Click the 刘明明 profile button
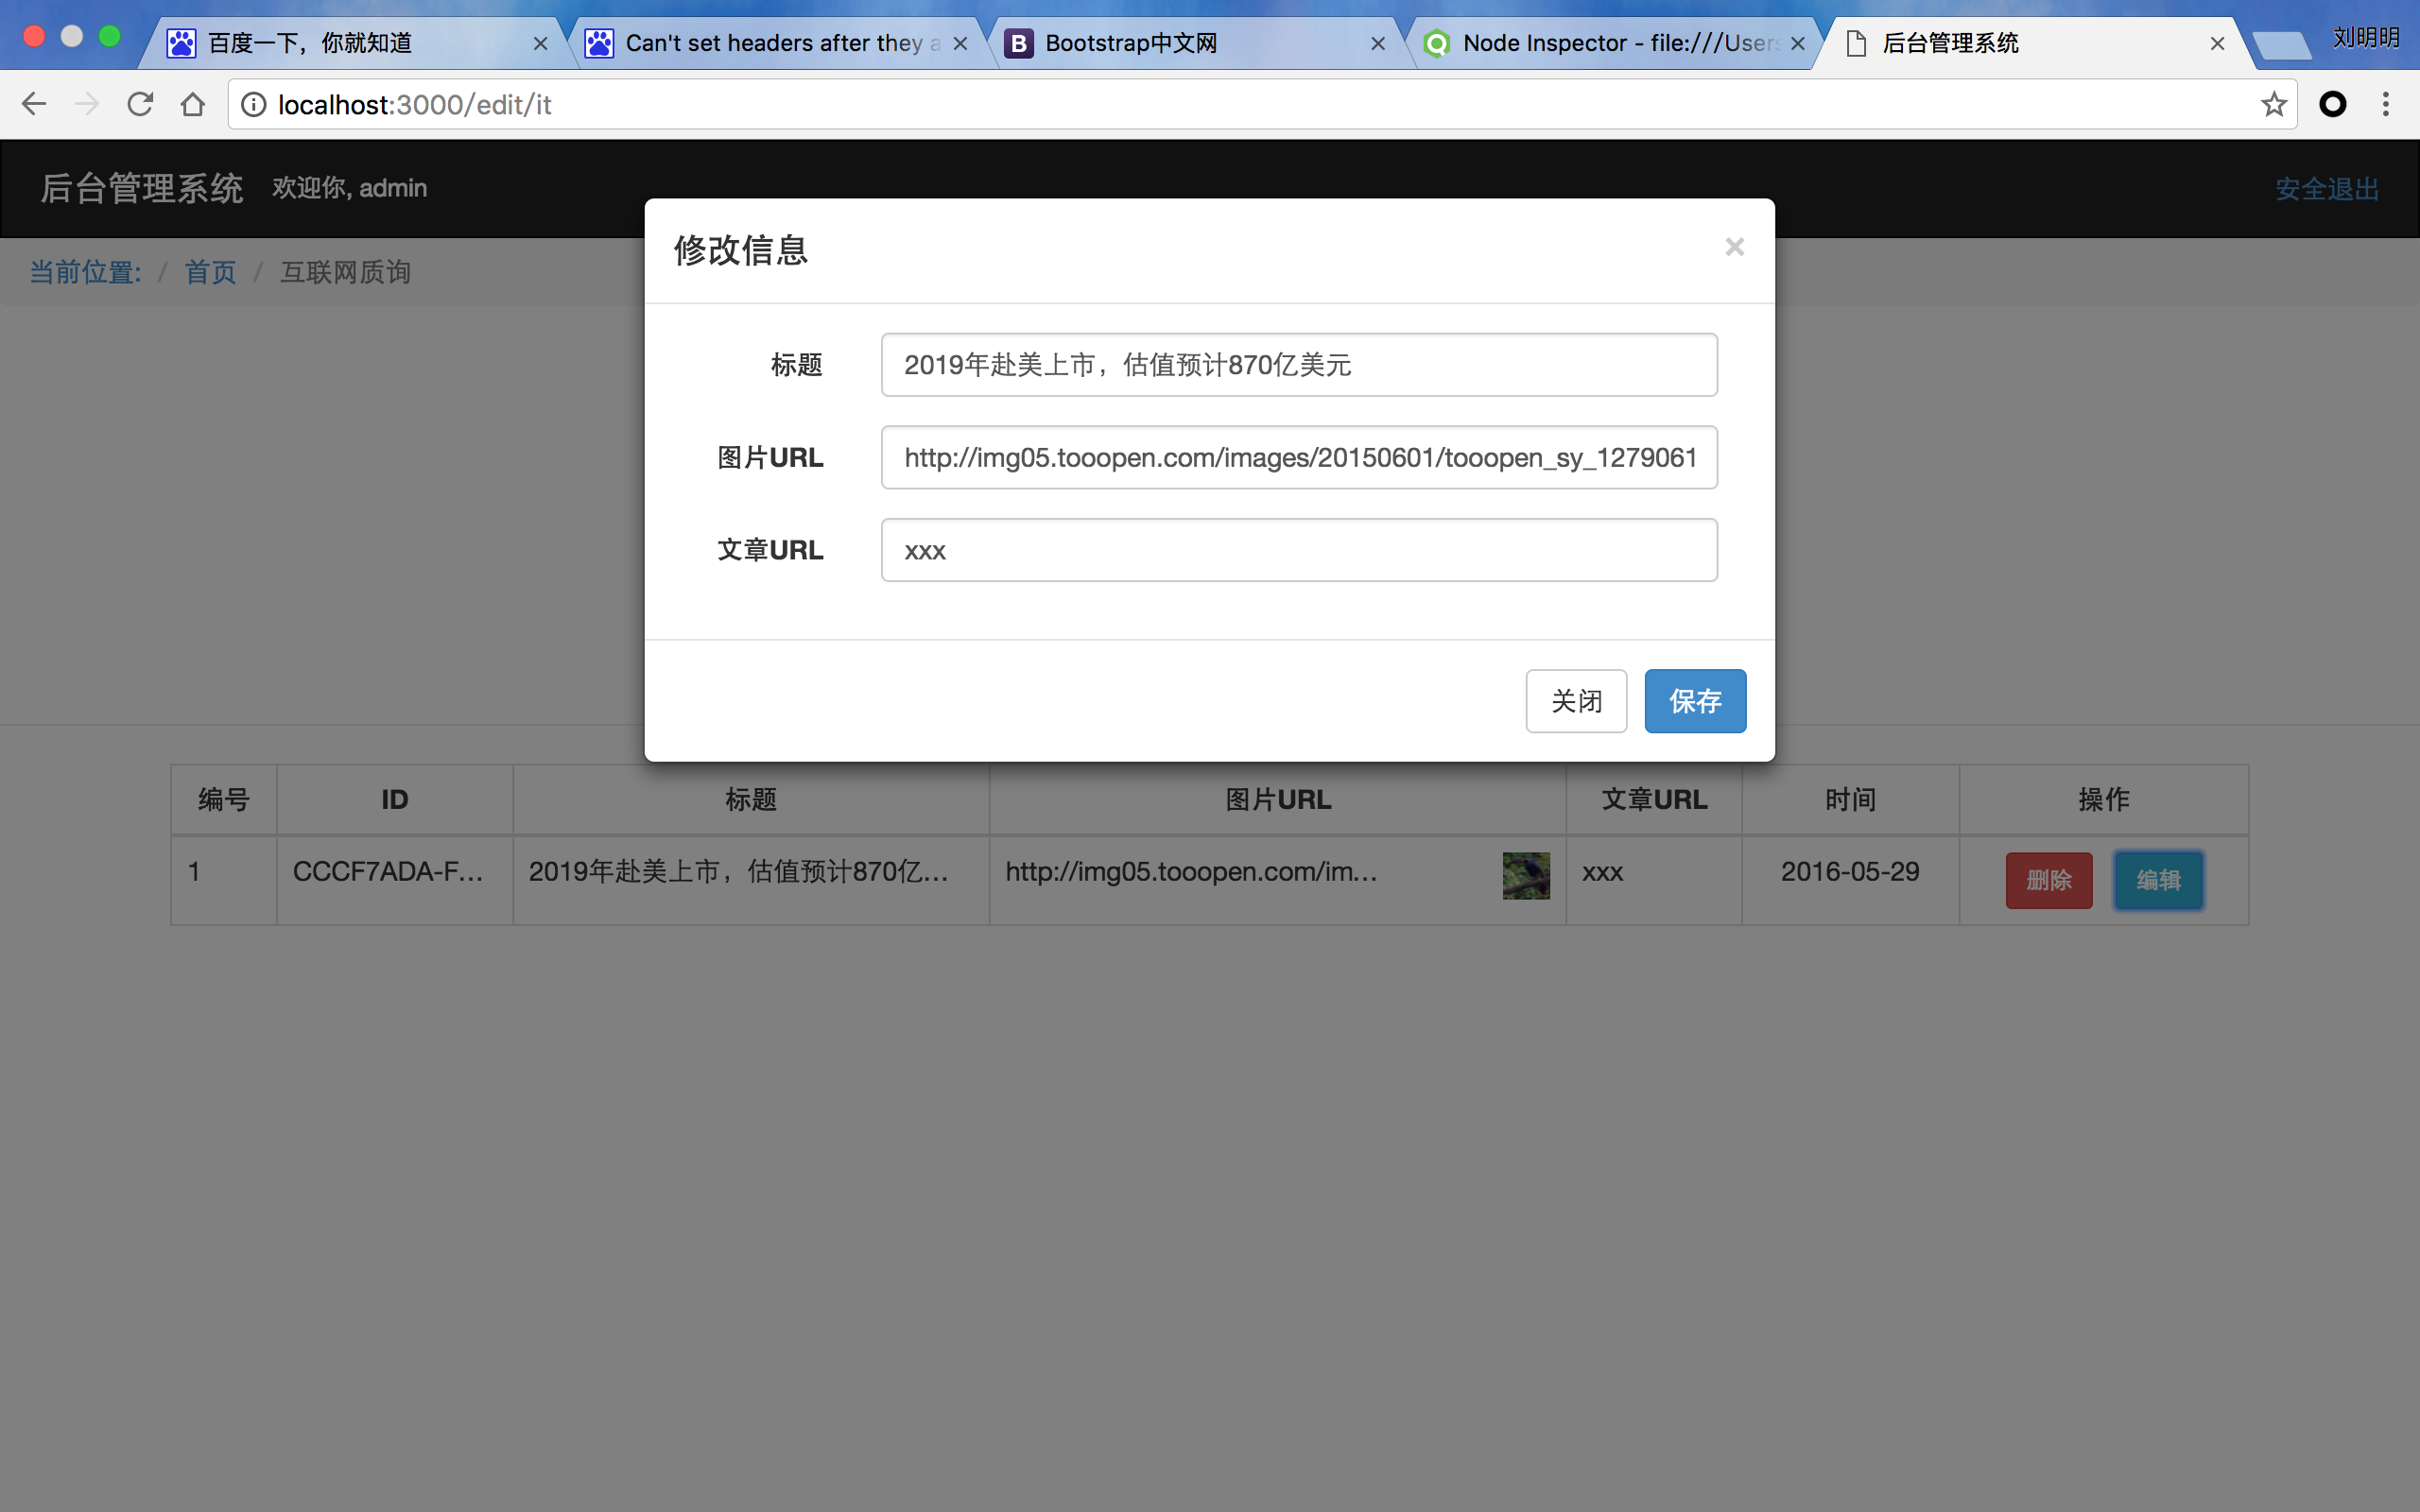 tap(2365, 38)
